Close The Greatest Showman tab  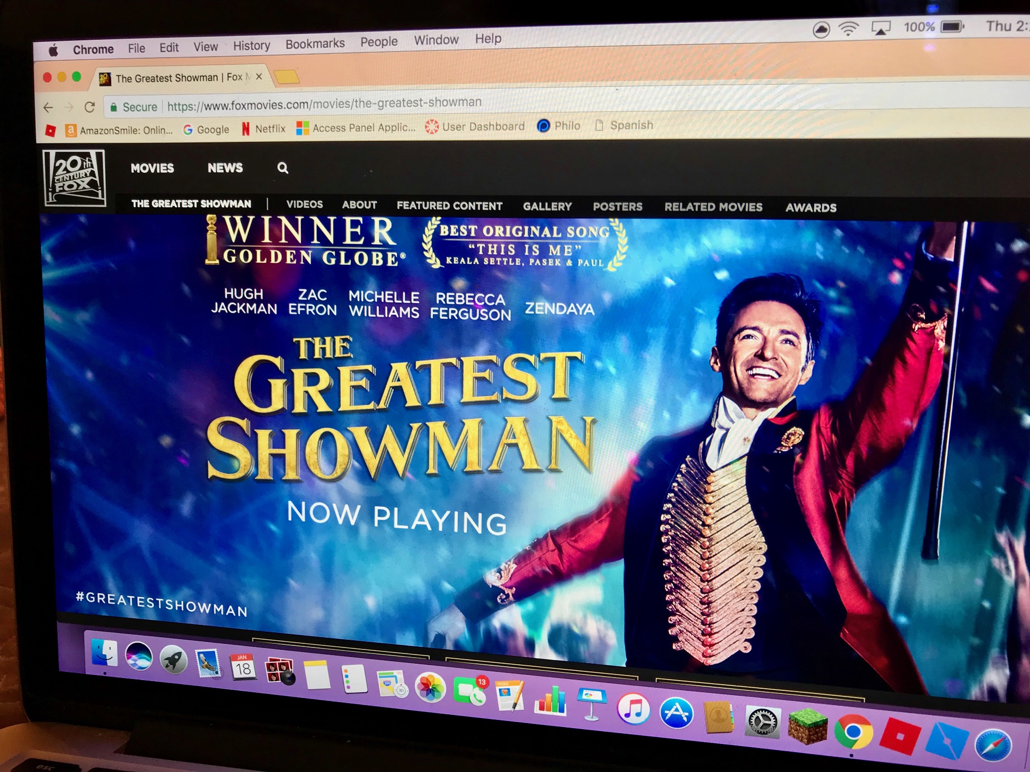[259, 77]
